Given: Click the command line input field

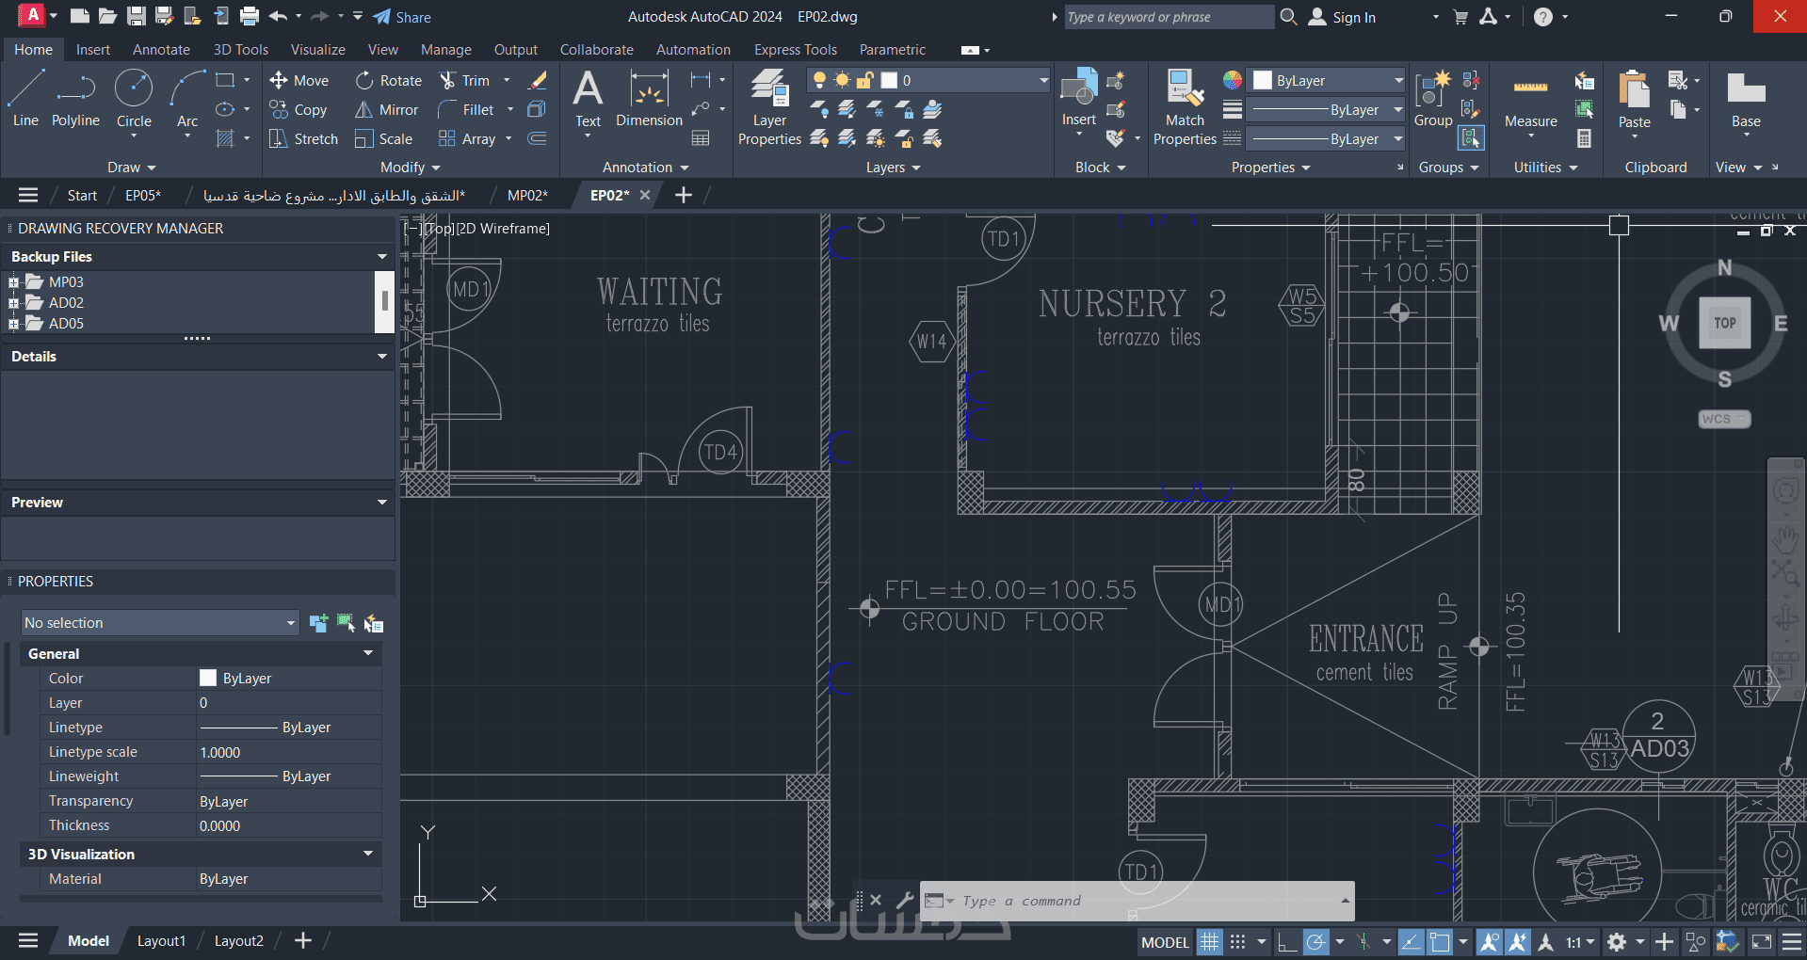Looking at the screenshot, I should [x=1137, y=901].
